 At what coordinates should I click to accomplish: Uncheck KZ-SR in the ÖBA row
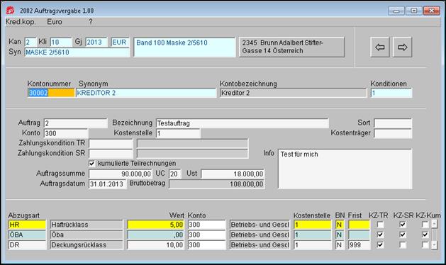(x=403, y=235)
